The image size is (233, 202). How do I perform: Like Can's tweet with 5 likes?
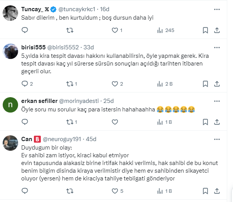point(113,191)
